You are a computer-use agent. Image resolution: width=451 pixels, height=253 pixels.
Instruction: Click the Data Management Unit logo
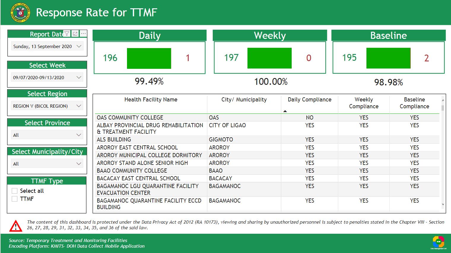tap(438, 243)
